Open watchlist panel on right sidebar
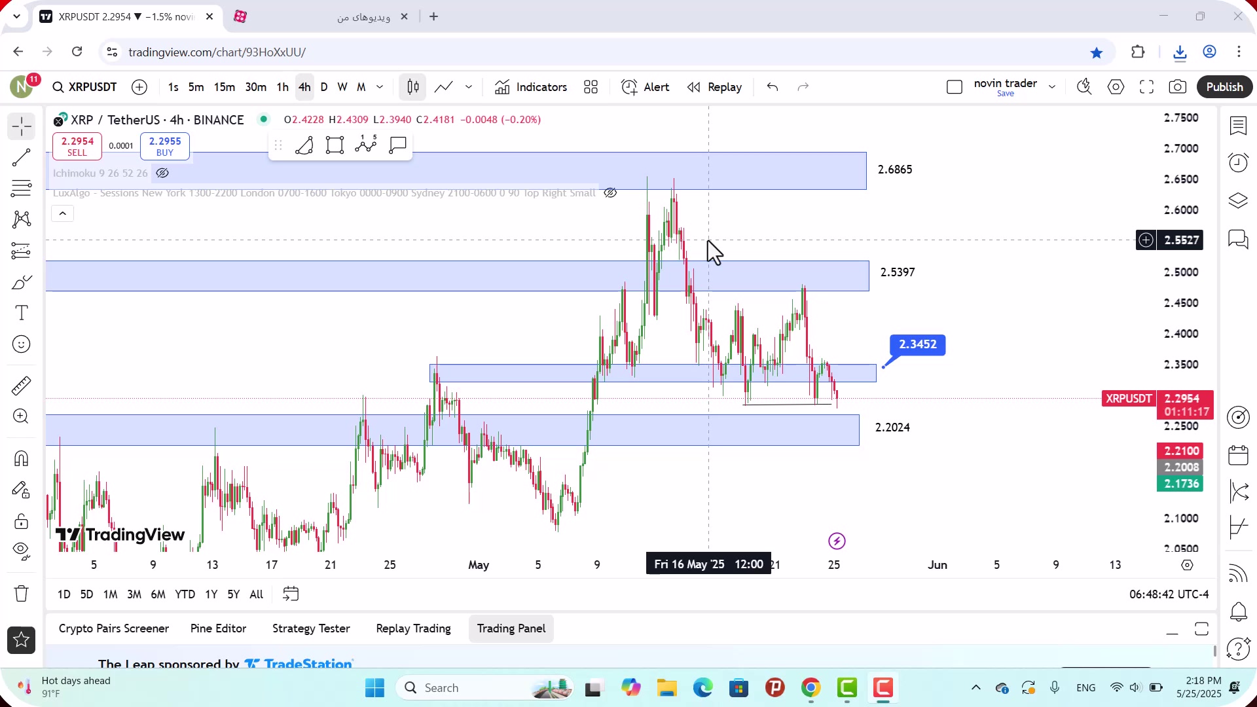1257x707 pixels. coord(1238,126)
